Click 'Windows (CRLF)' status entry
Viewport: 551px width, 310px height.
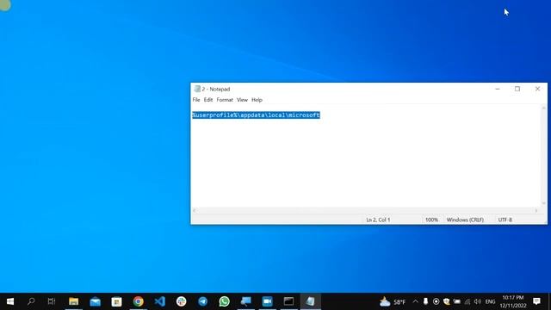pyautogui.click(x=465, y=220)
